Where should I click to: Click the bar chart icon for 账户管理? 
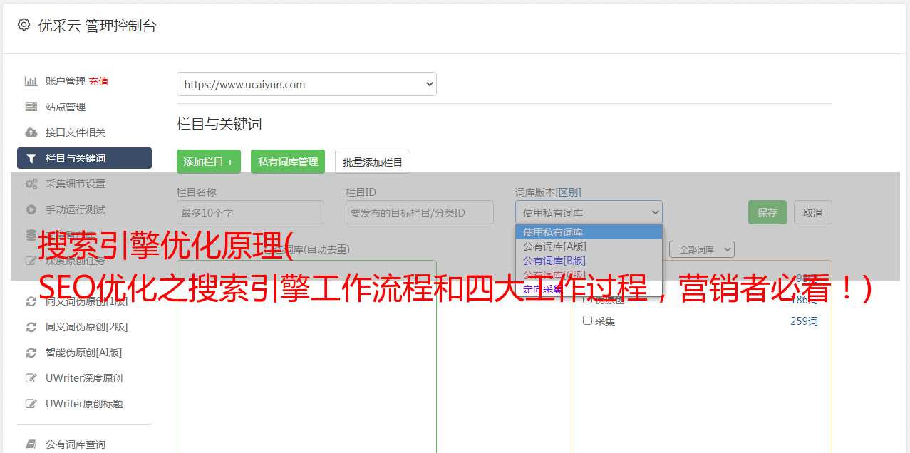pyautogui.click(x=31, y=81)
